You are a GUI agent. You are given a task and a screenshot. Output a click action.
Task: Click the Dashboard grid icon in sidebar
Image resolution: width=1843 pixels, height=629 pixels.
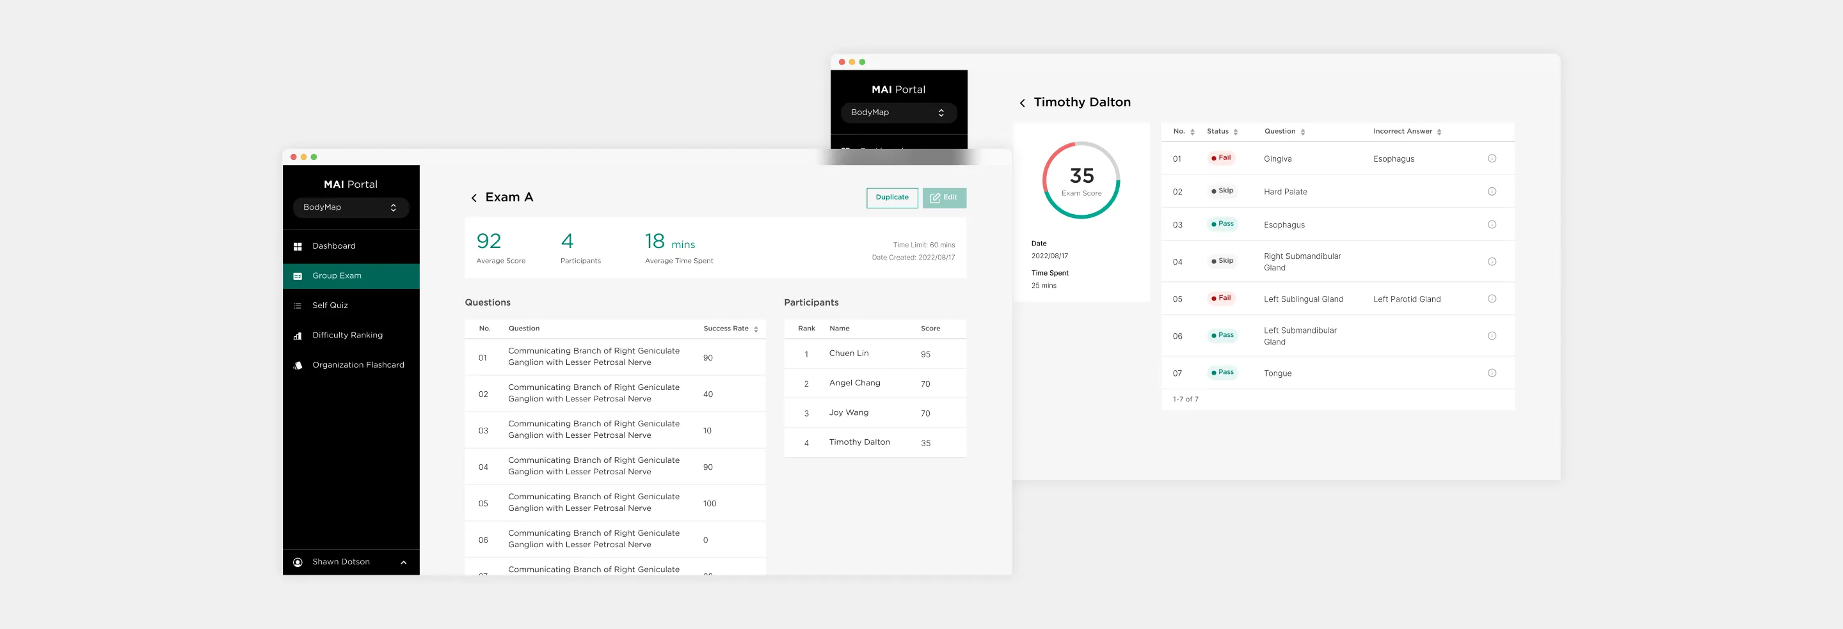(x=298, y=247)
